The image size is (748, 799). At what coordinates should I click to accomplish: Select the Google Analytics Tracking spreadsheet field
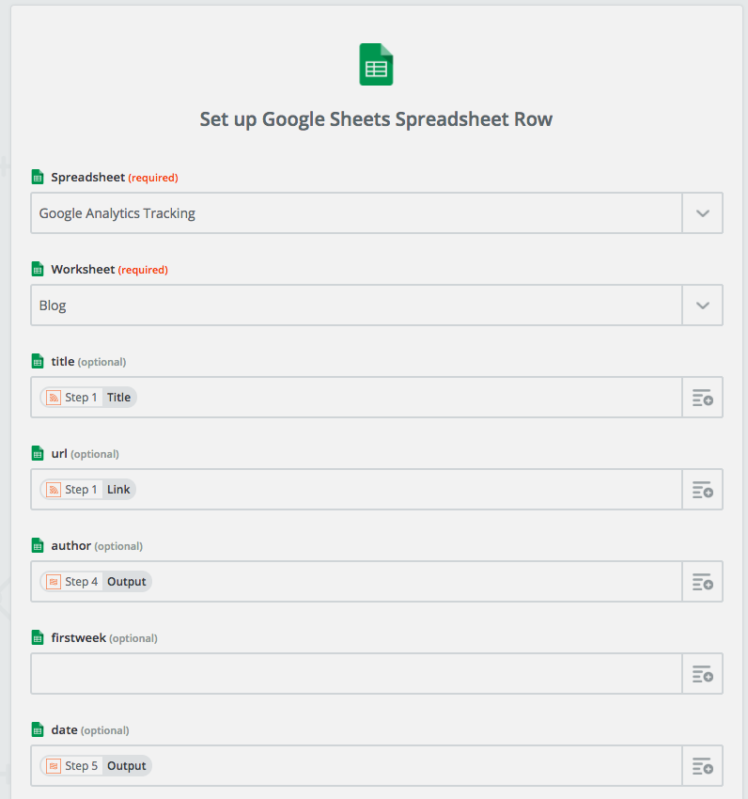[x=355, y=213]
